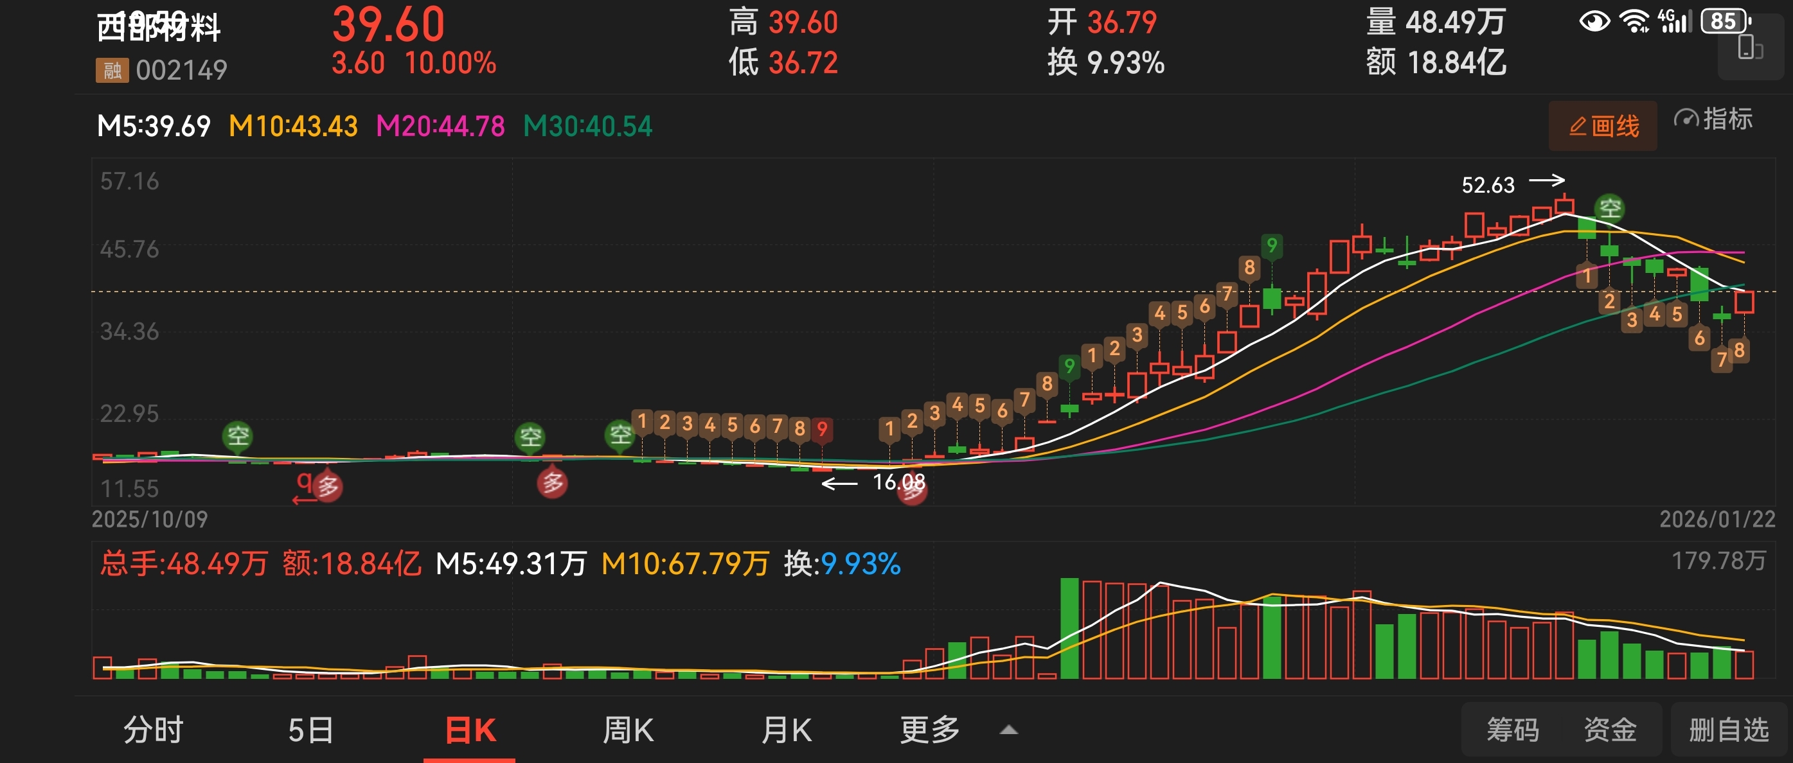Toggle the 筹码 chip distribution view

point(1513,730)
